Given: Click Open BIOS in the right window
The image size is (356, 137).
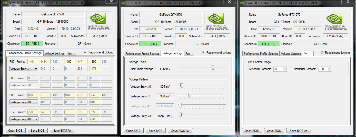Looking at the screenshot, I should click(x=252, y=131).
